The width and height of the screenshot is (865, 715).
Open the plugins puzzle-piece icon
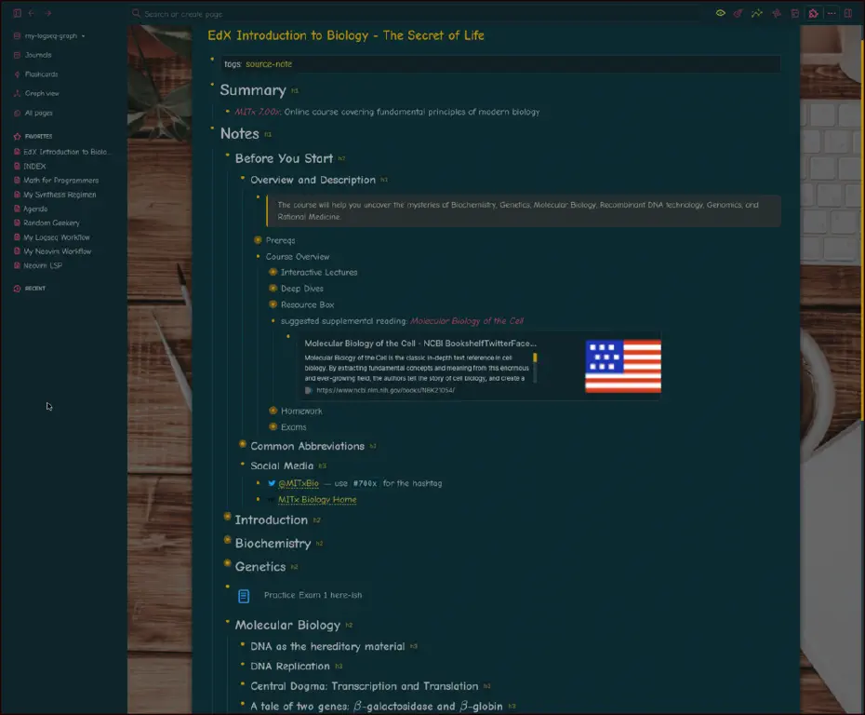click(x=813, y=13)
